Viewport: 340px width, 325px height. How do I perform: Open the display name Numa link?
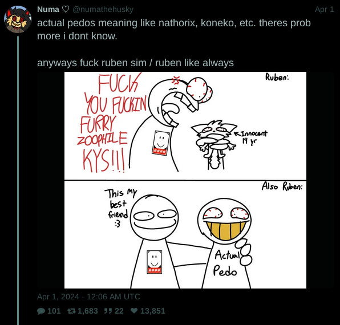(48, 9)
